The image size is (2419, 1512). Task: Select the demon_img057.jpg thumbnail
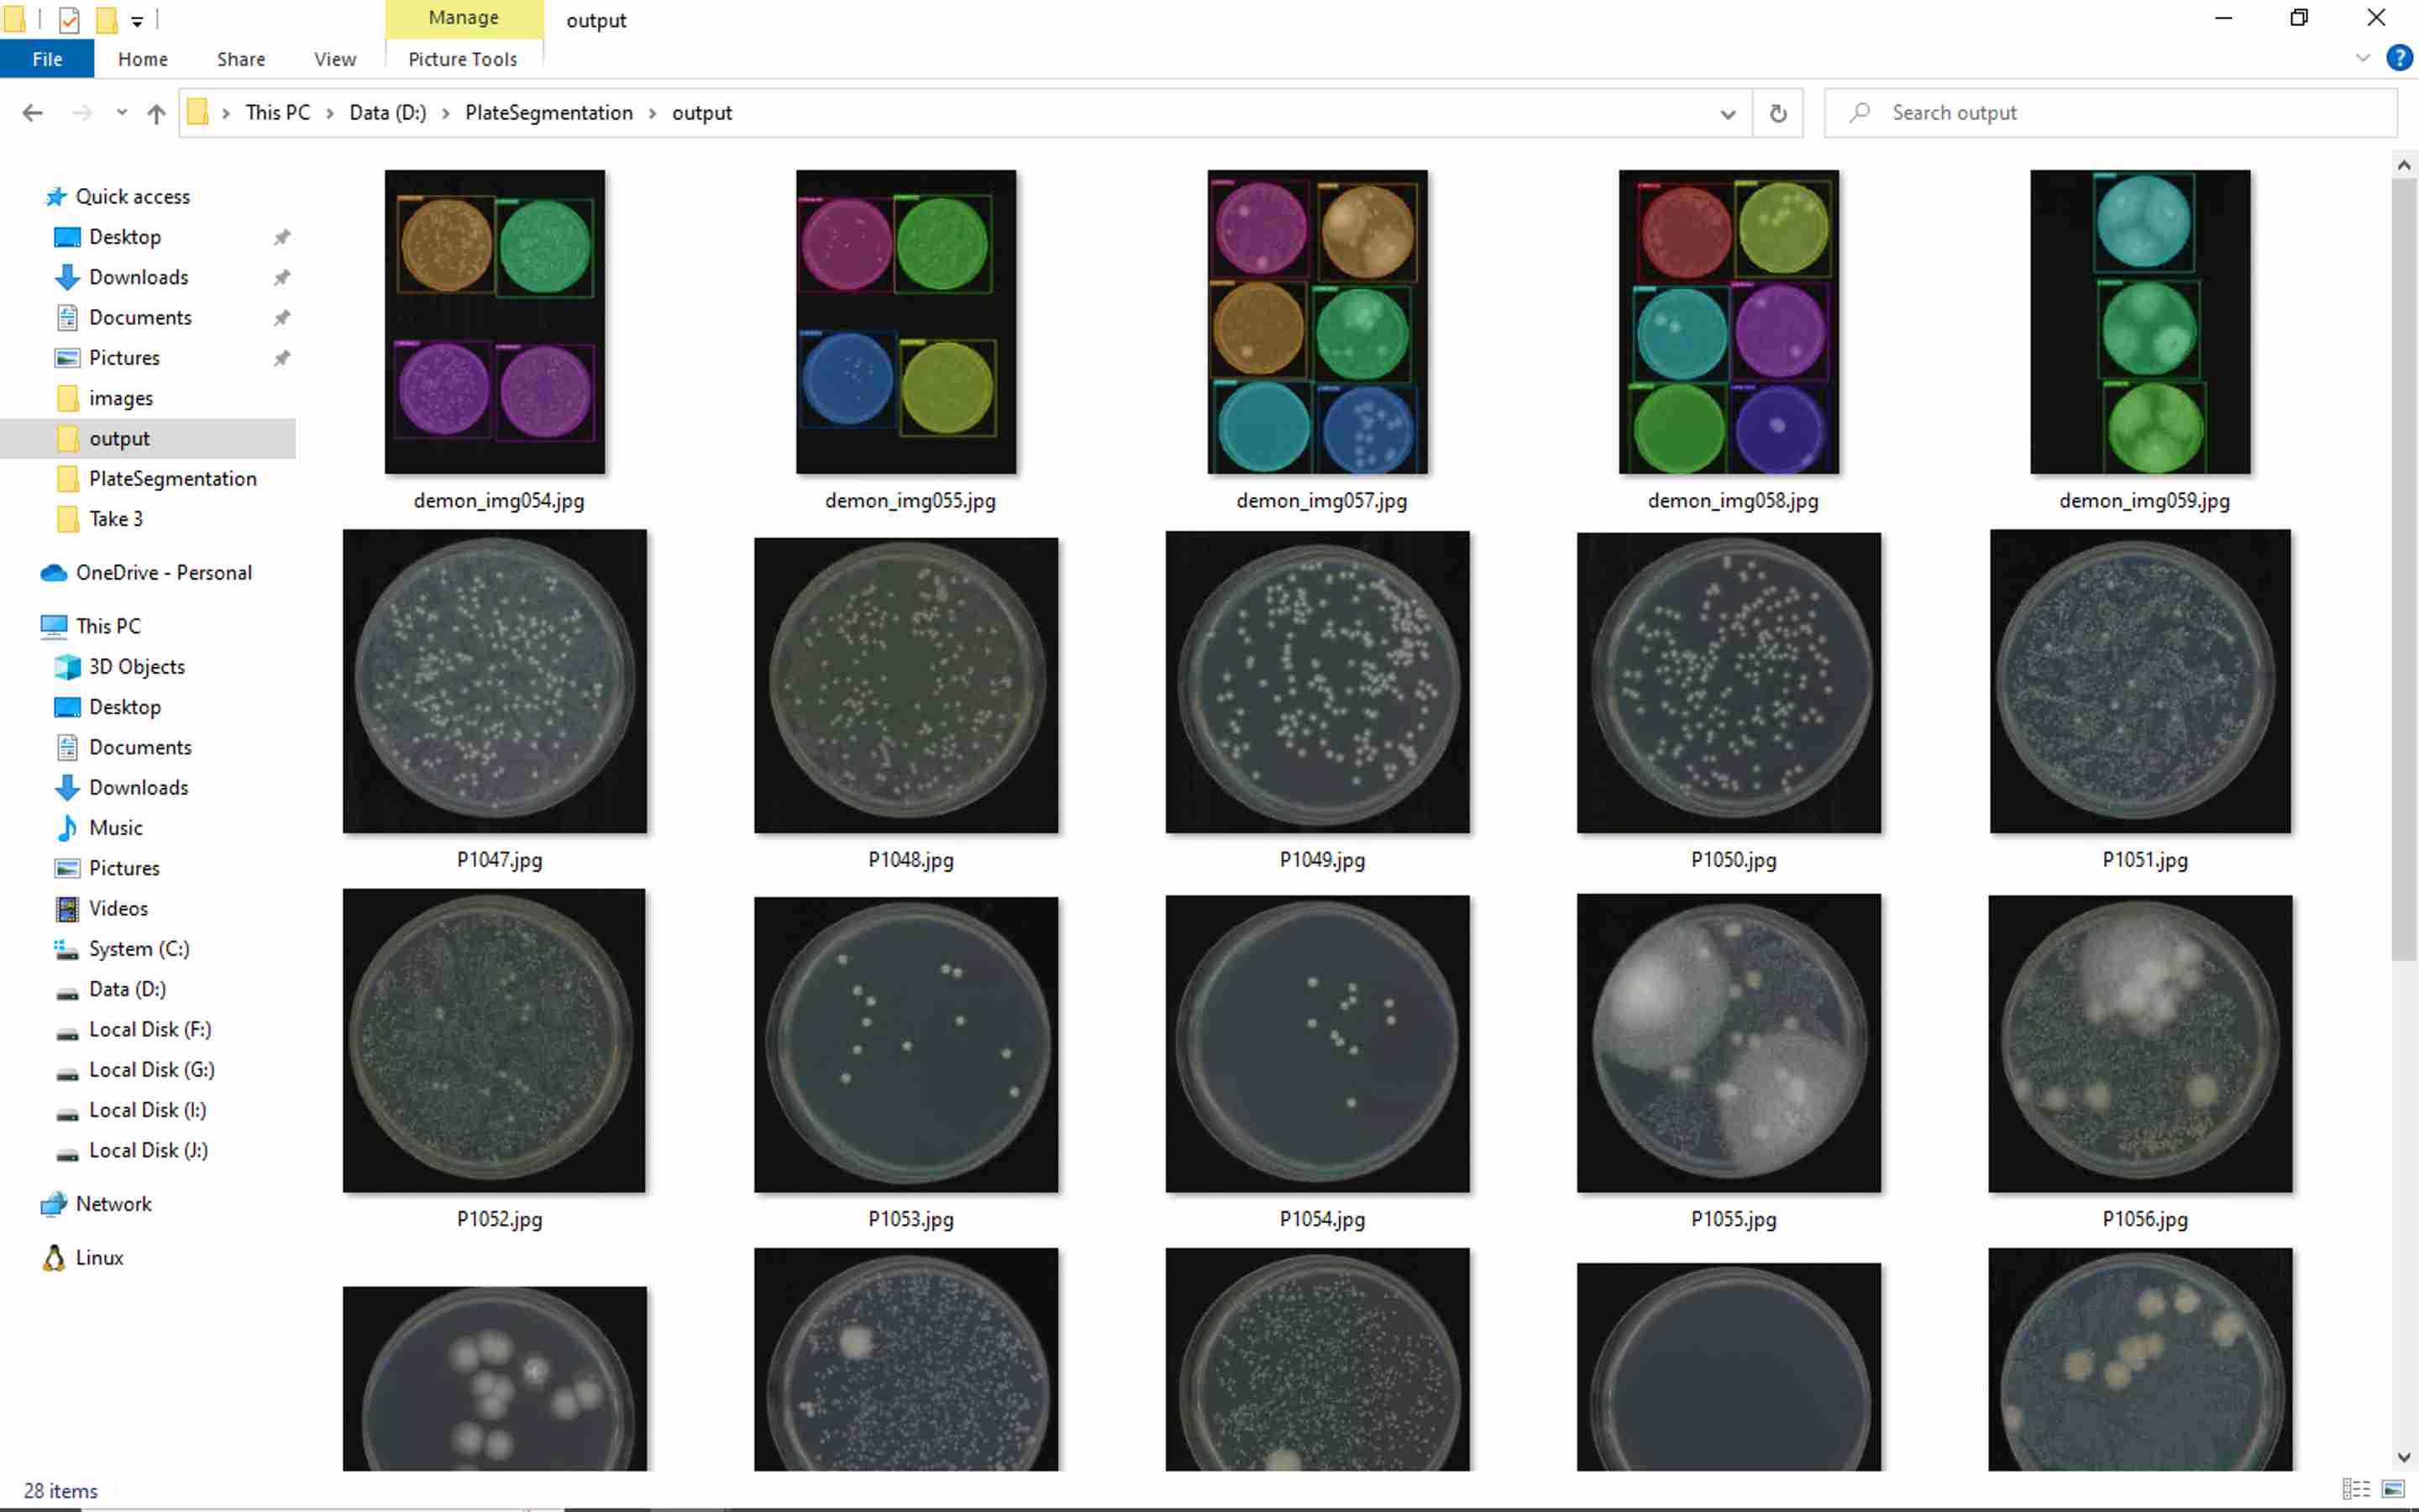point(1318,322)
